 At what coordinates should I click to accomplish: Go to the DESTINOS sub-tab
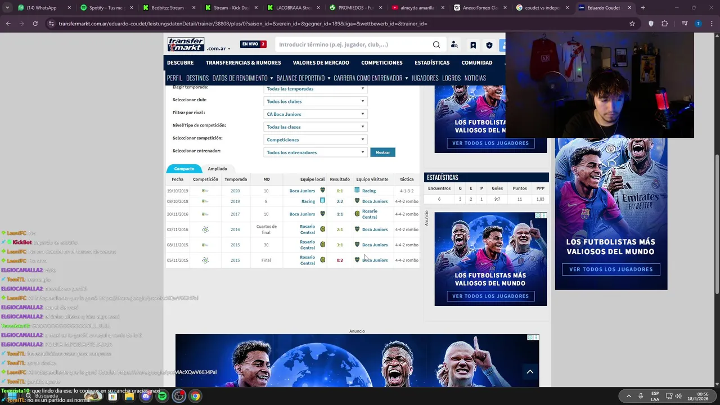pos(197,78)
